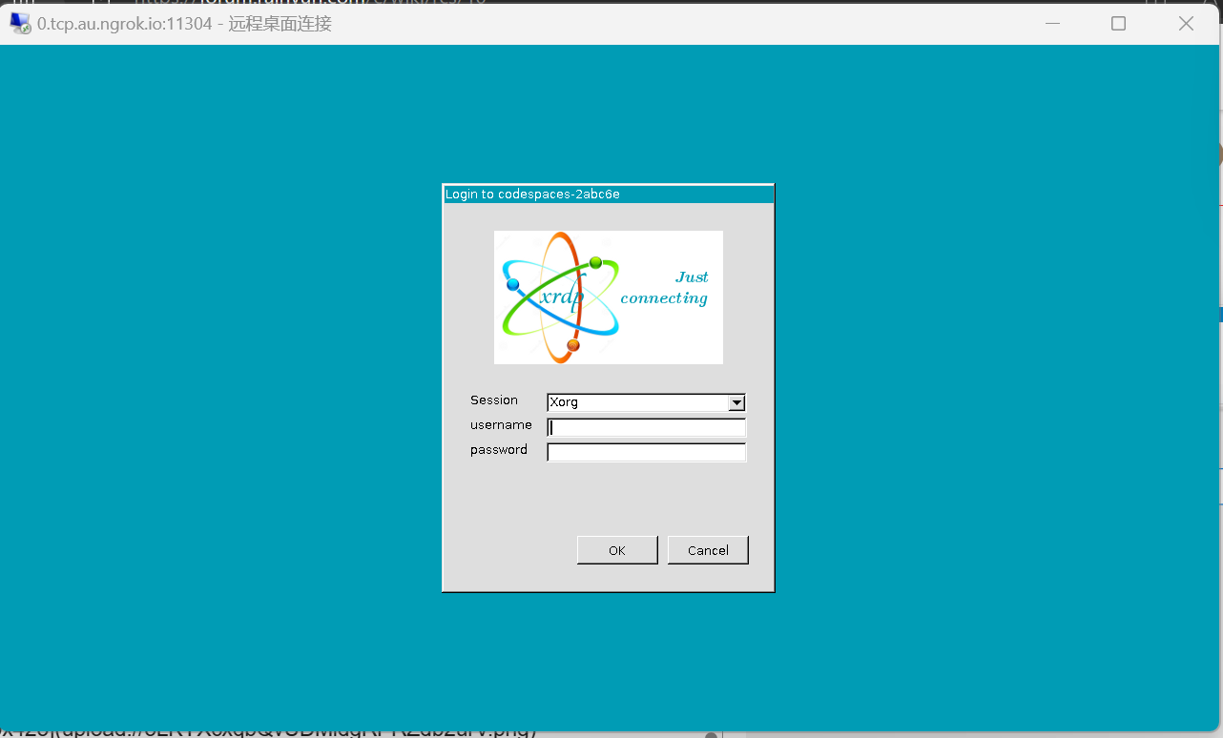Click the 'password' label text

499,450
